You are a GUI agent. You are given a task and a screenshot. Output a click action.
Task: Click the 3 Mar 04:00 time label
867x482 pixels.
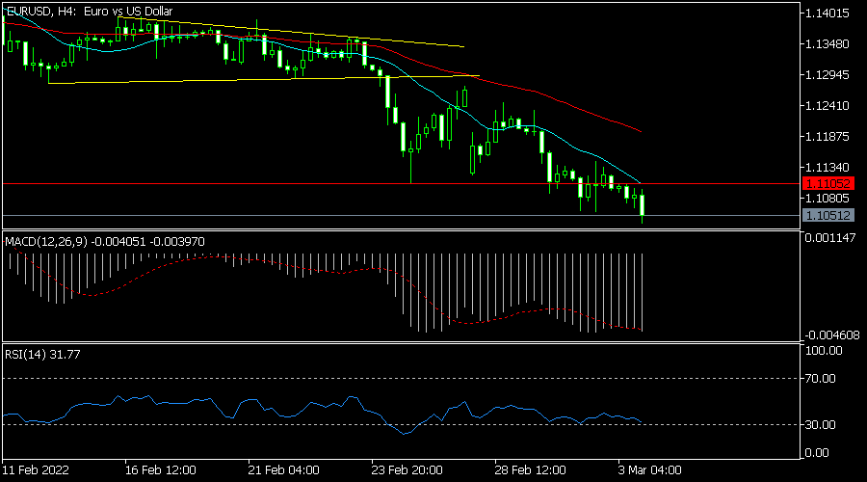pyautogui.click(x=649, y=470)
